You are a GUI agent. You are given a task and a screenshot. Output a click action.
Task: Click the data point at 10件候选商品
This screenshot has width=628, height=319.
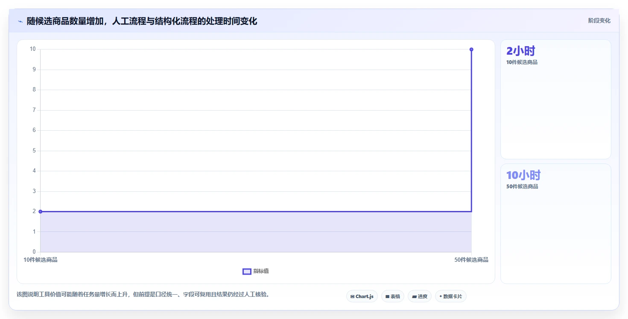[41, 211]
